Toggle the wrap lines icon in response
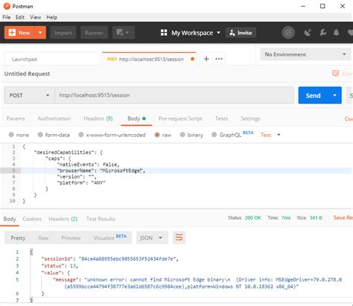353x306 pixels. point(179,238)
